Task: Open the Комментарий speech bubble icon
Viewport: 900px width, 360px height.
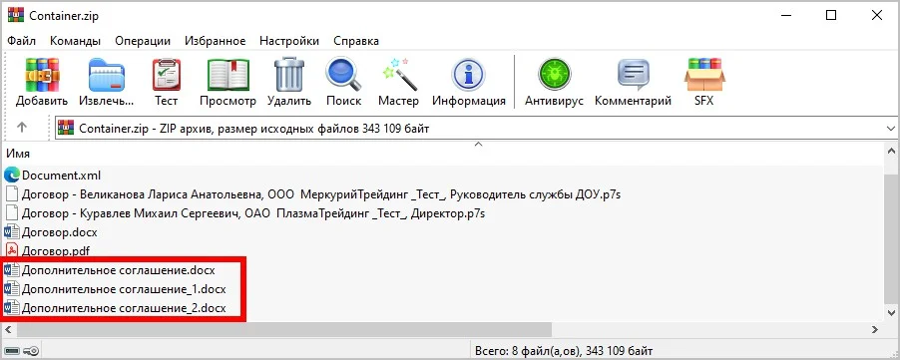Action: (x=634, y=74)
